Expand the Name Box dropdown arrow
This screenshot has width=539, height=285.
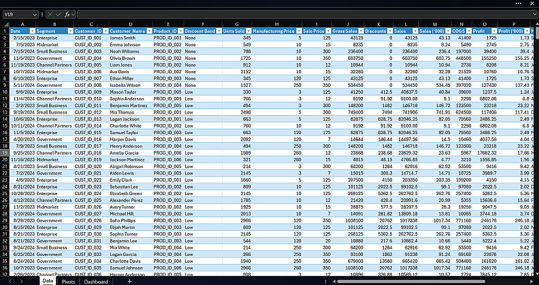coord(34,15)
